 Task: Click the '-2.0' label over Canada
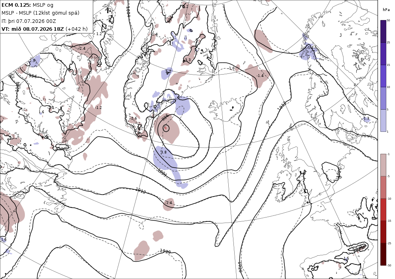tap(51, 107)
